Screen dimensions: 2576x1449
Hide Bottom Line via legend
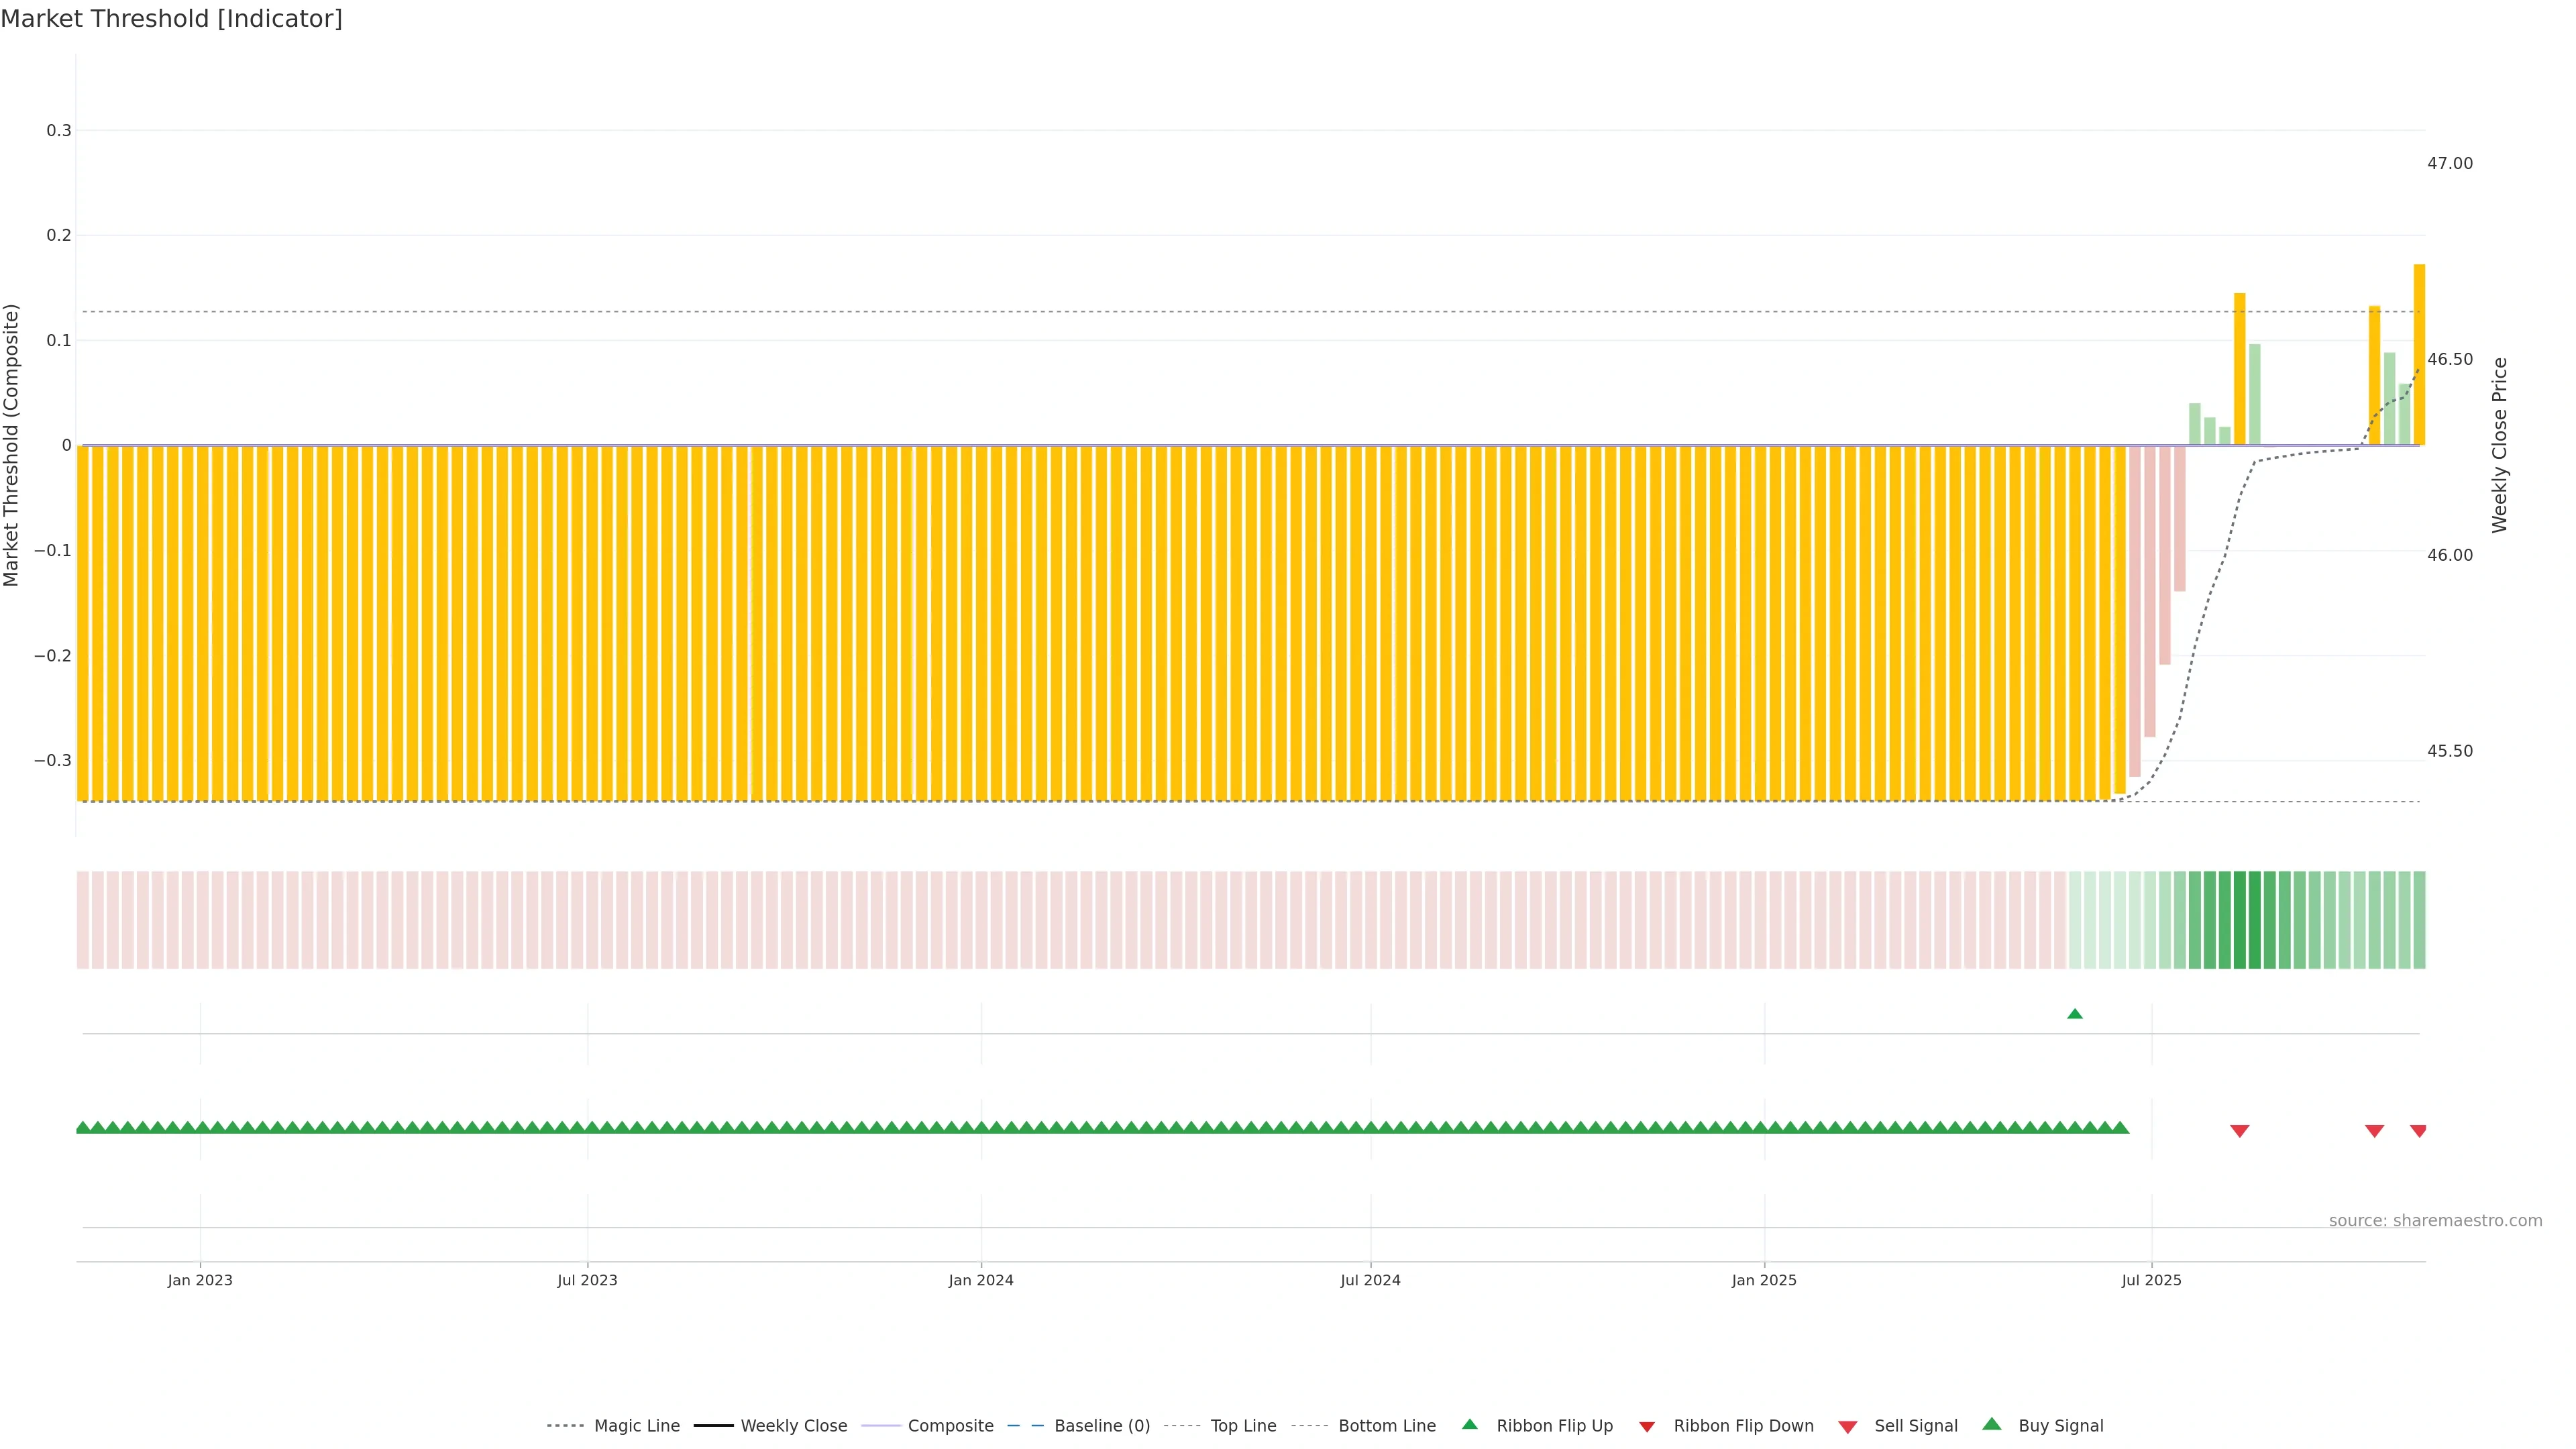pyautogui.click(x=1386, y=1425)
